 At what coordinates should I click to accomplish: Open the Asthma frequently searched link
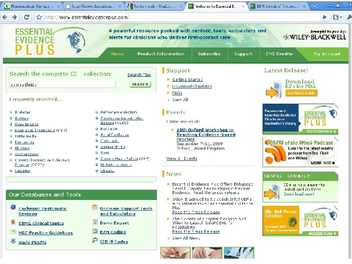pos(22,118)
